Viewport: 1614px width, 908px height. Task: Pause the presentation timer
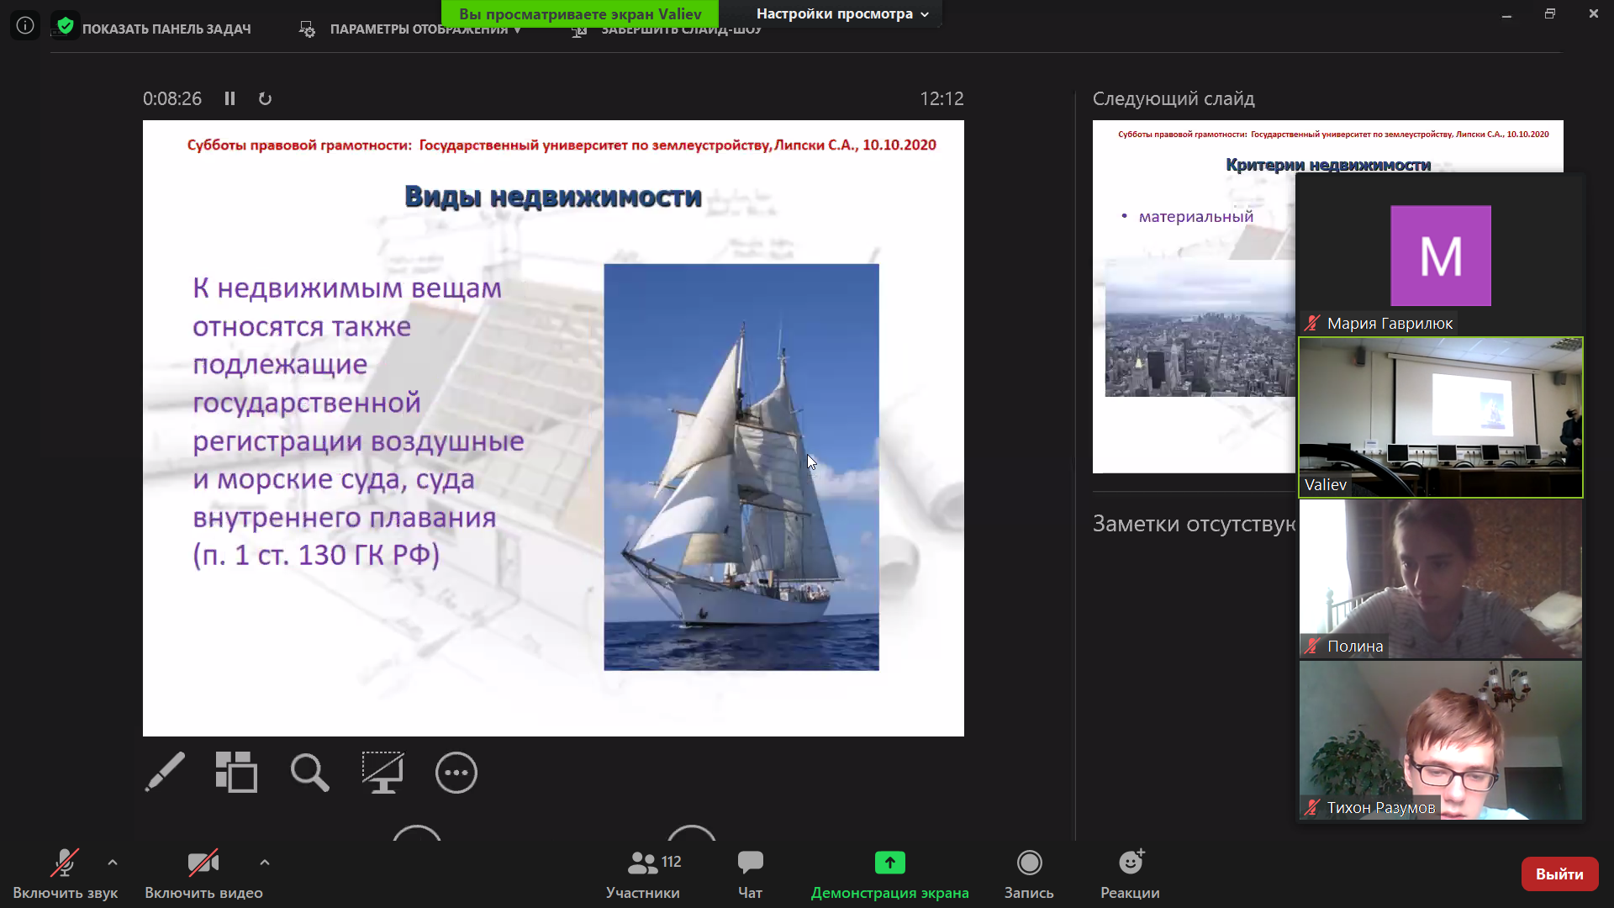click(229, 98)
